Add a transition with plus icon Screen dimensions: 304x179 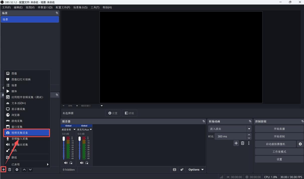pos(236,143)
